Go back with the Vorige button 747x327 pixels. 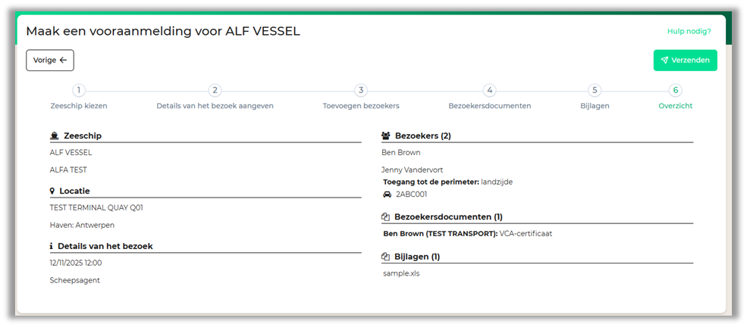click(50, 61)
